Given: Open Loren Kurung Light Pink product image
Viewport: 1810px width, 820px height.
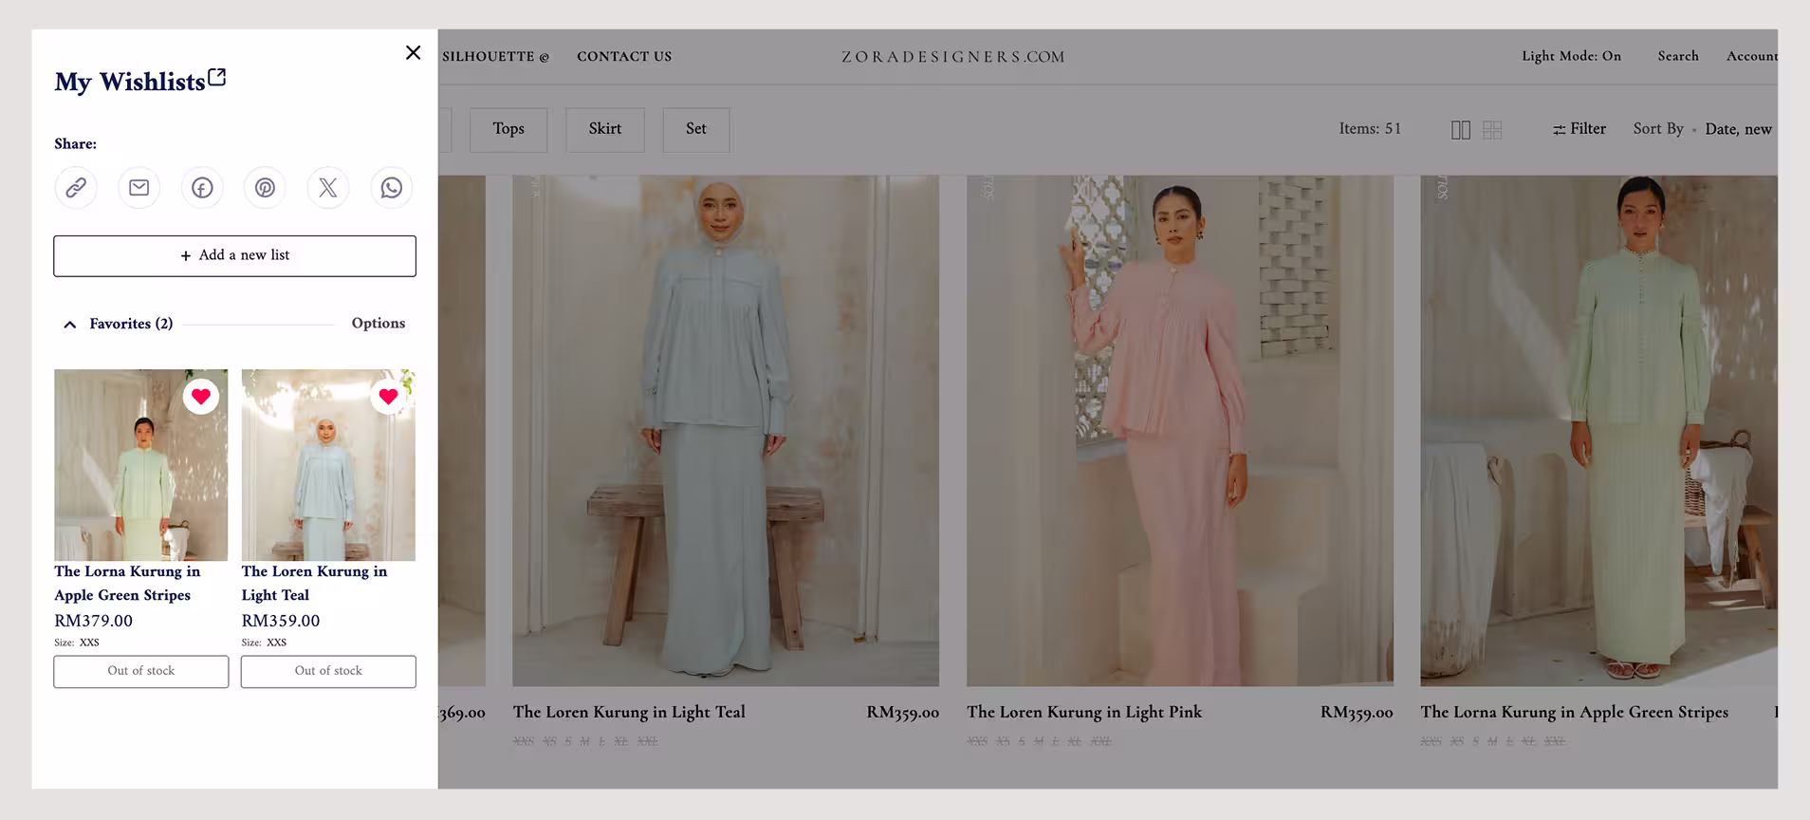Looking at the screenshot, I should (x=1180, y=430).
